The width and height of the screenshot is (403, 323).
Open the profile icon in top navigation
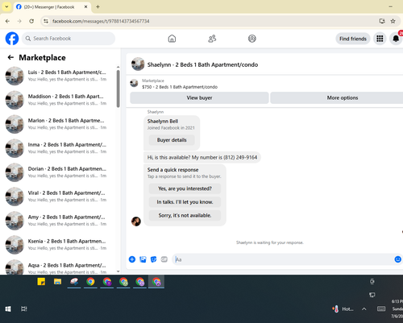252,39
